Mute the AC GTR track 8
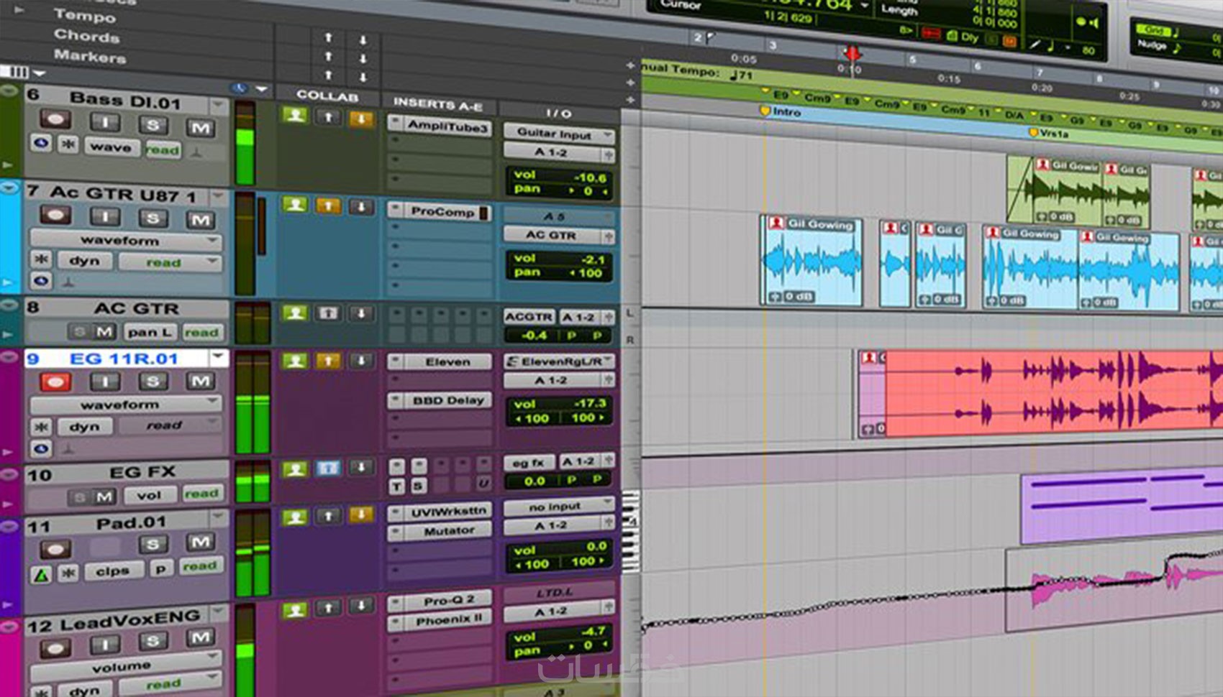Image resolution: width=1223 pixels, height=697 pixels. point(105,331)
